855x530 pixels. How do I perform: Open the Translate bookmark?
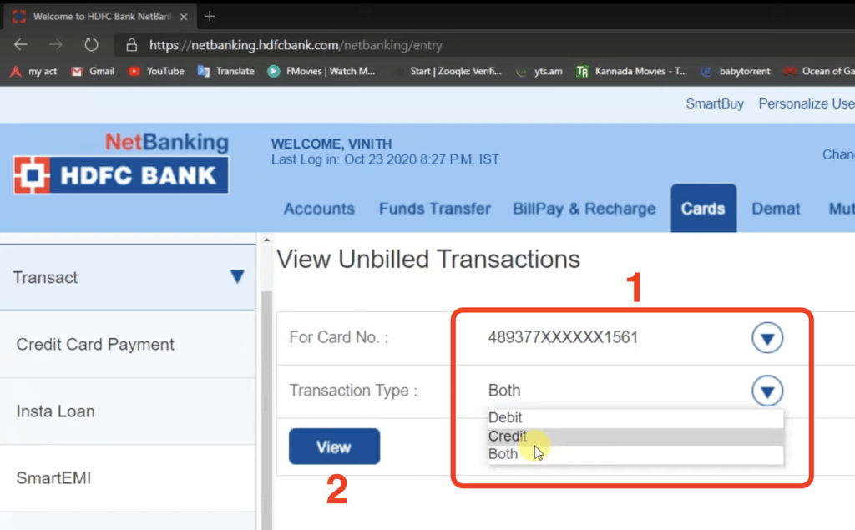click(226, 71)
